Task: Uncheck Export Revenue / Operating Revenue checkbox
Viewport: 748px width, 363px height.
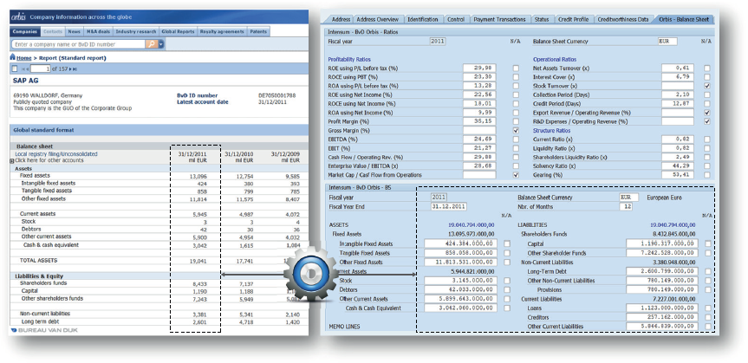Action: click(707, 113)
